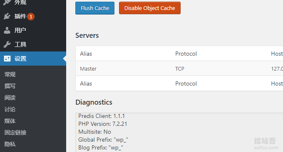The image size is (283, 152).
Task: Go to 固定链接 permalinks settings
Action: (15, 132)
